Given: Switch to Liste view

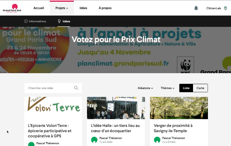Looking at the screenshot, I should click(186, 88).
